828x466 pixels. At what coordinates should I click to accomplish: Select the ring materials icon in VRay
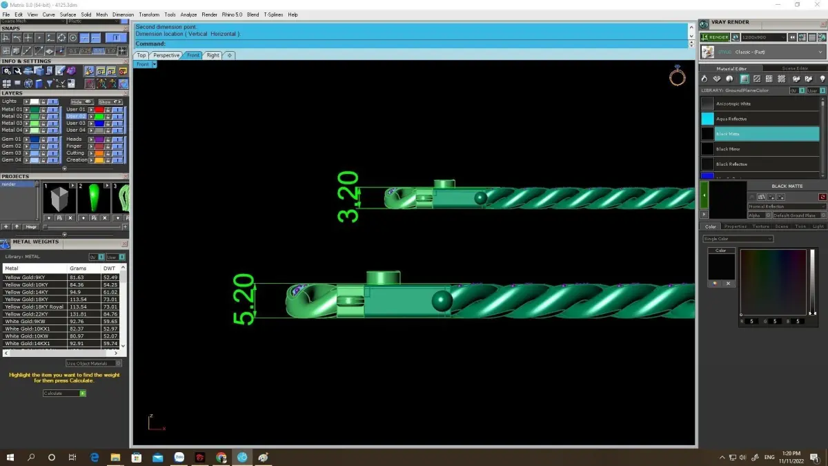tap(706, 79)
